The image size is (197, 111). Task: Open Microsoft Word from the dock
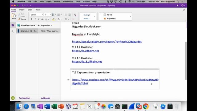click(47, 106)
